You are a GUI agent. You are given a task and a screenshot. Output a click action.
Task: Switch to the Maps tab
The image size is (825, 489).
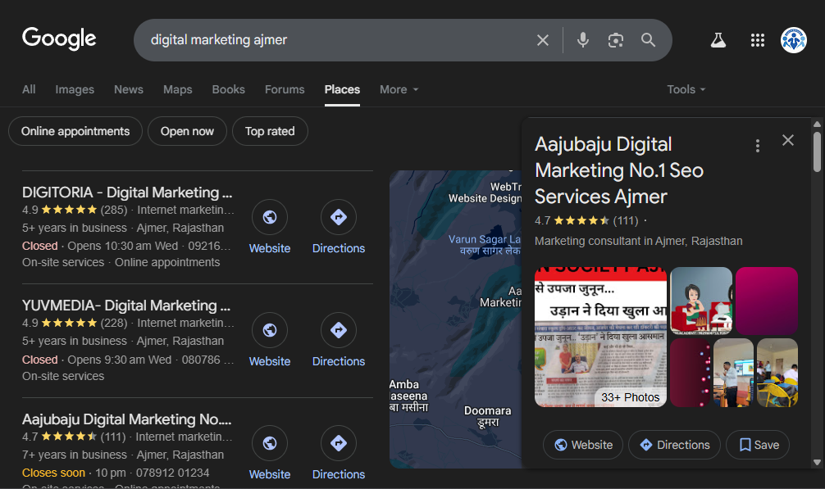click(177, 89)
